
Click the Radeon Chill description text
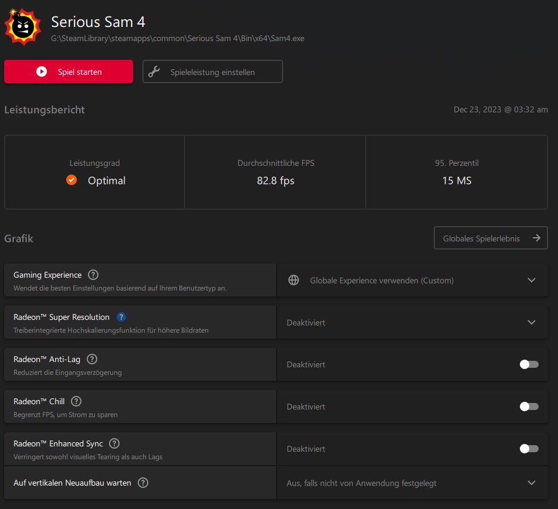pyautogui.click(x=66, y=415)
